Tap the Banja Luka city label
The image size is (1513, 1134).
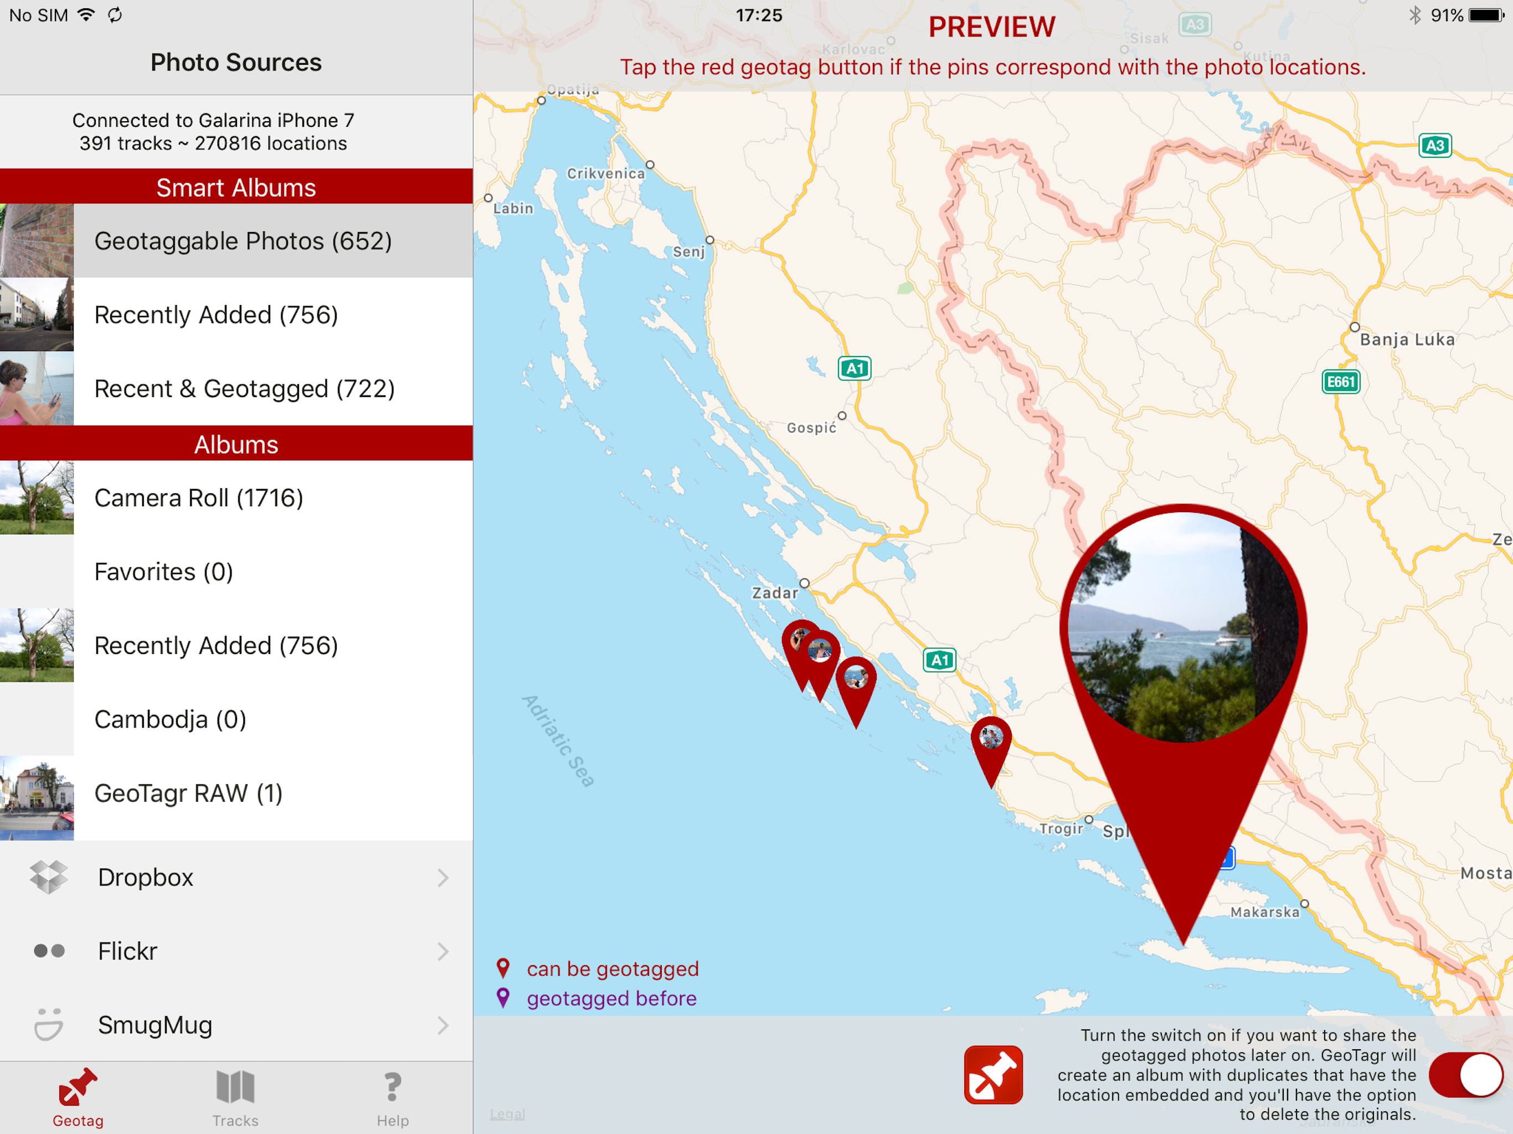pyautogui.click(x=1407, y=339)
